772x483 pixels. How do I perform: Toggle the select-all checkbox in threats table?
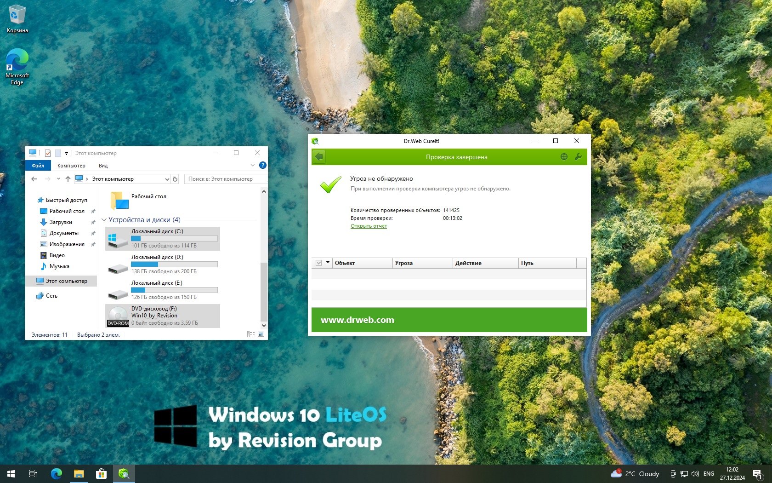pos(318,263)
